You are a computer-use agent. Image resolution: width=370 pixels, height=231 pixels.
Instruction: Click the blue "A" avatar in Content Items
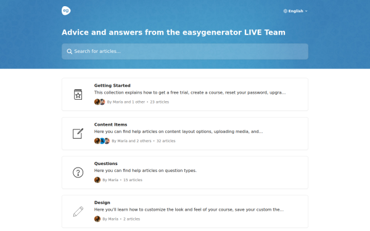coord(102,141)
